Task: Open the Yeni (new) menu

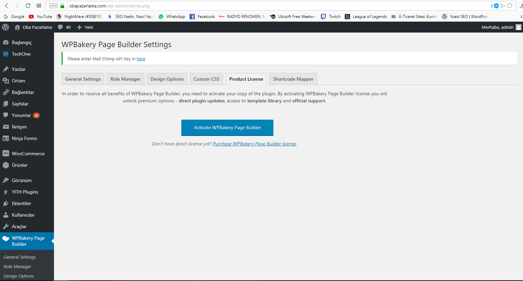Action: click(85, 27)
